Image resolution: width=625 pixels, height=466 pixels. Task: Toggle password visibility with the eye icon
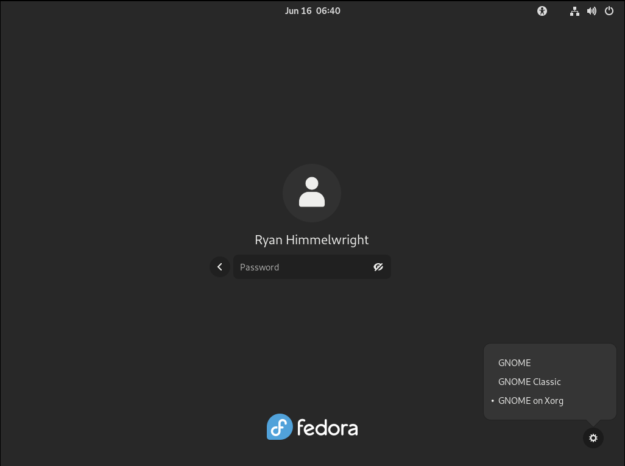point(378,267)
